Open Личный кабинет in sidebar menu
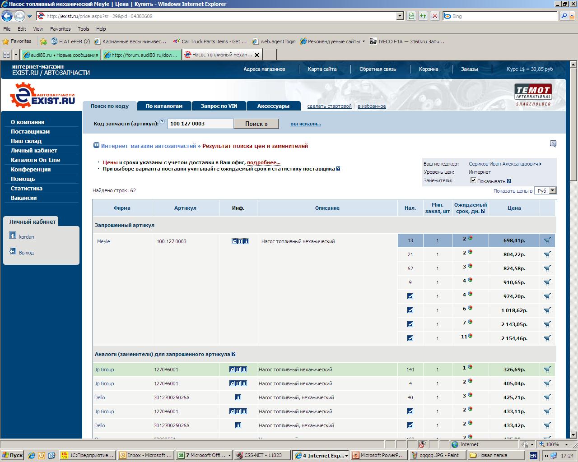Image resolution: width=578 pixels, height=462 pixels. (x=34, y=150)
